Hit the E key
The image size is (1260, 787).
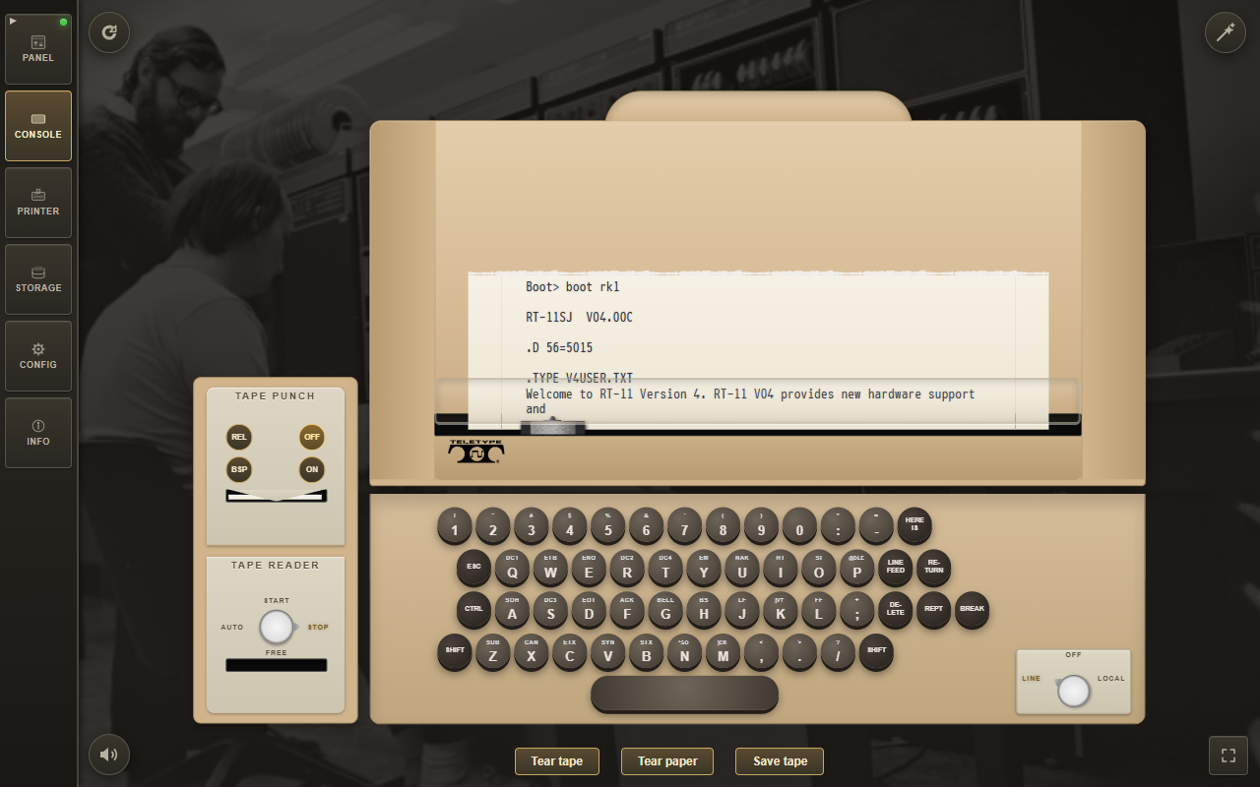(x=589, y=568)
